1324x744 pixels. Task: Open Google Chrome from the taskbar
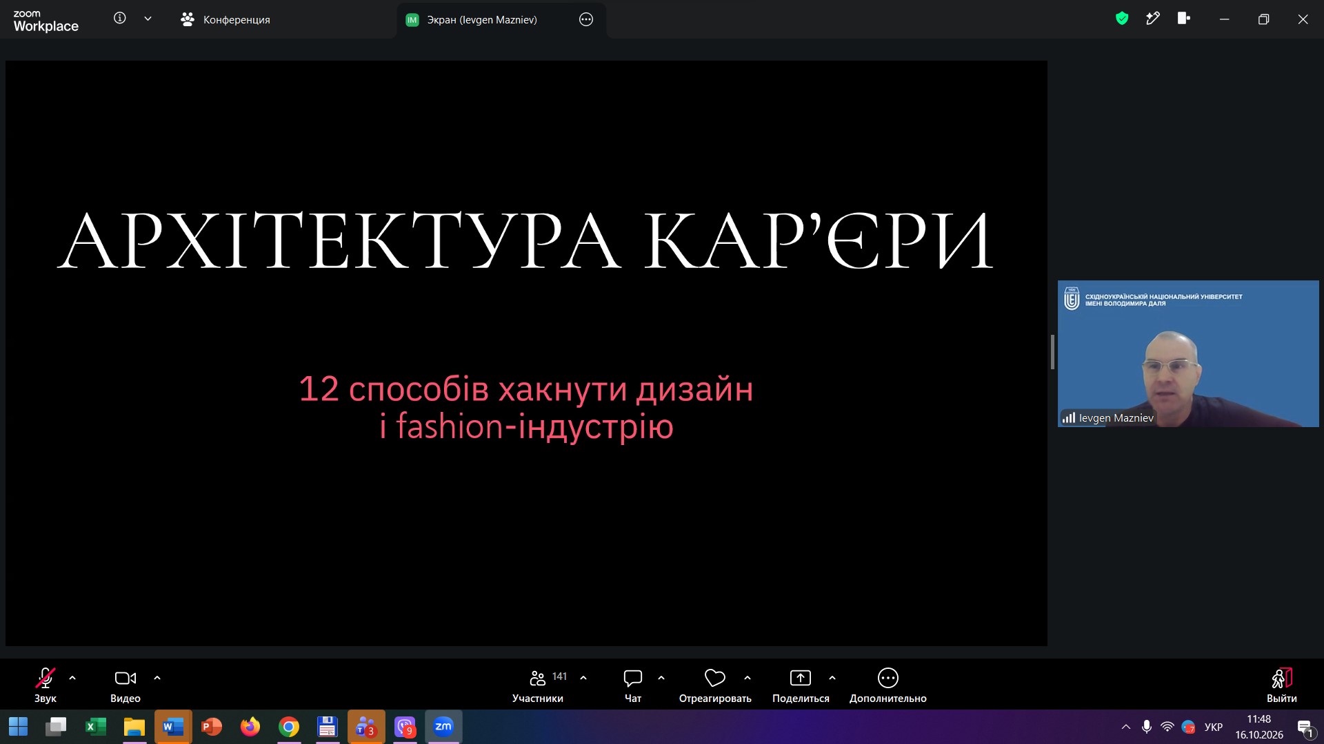[x=289, y=727]
